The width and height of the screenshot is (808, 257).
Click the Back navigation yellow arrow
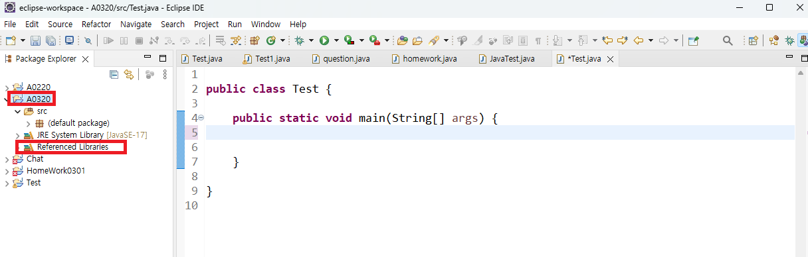[x=639, y=40]
